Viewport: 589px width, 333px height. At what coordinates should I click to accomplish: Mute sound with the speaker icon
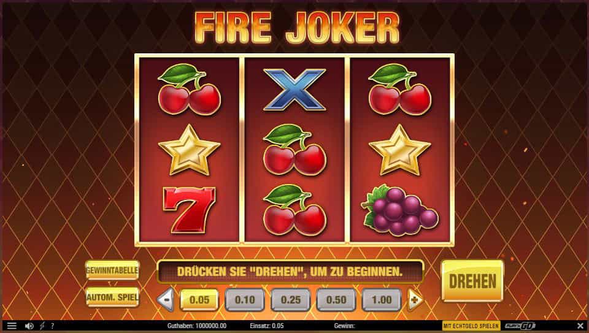point(29,326)
